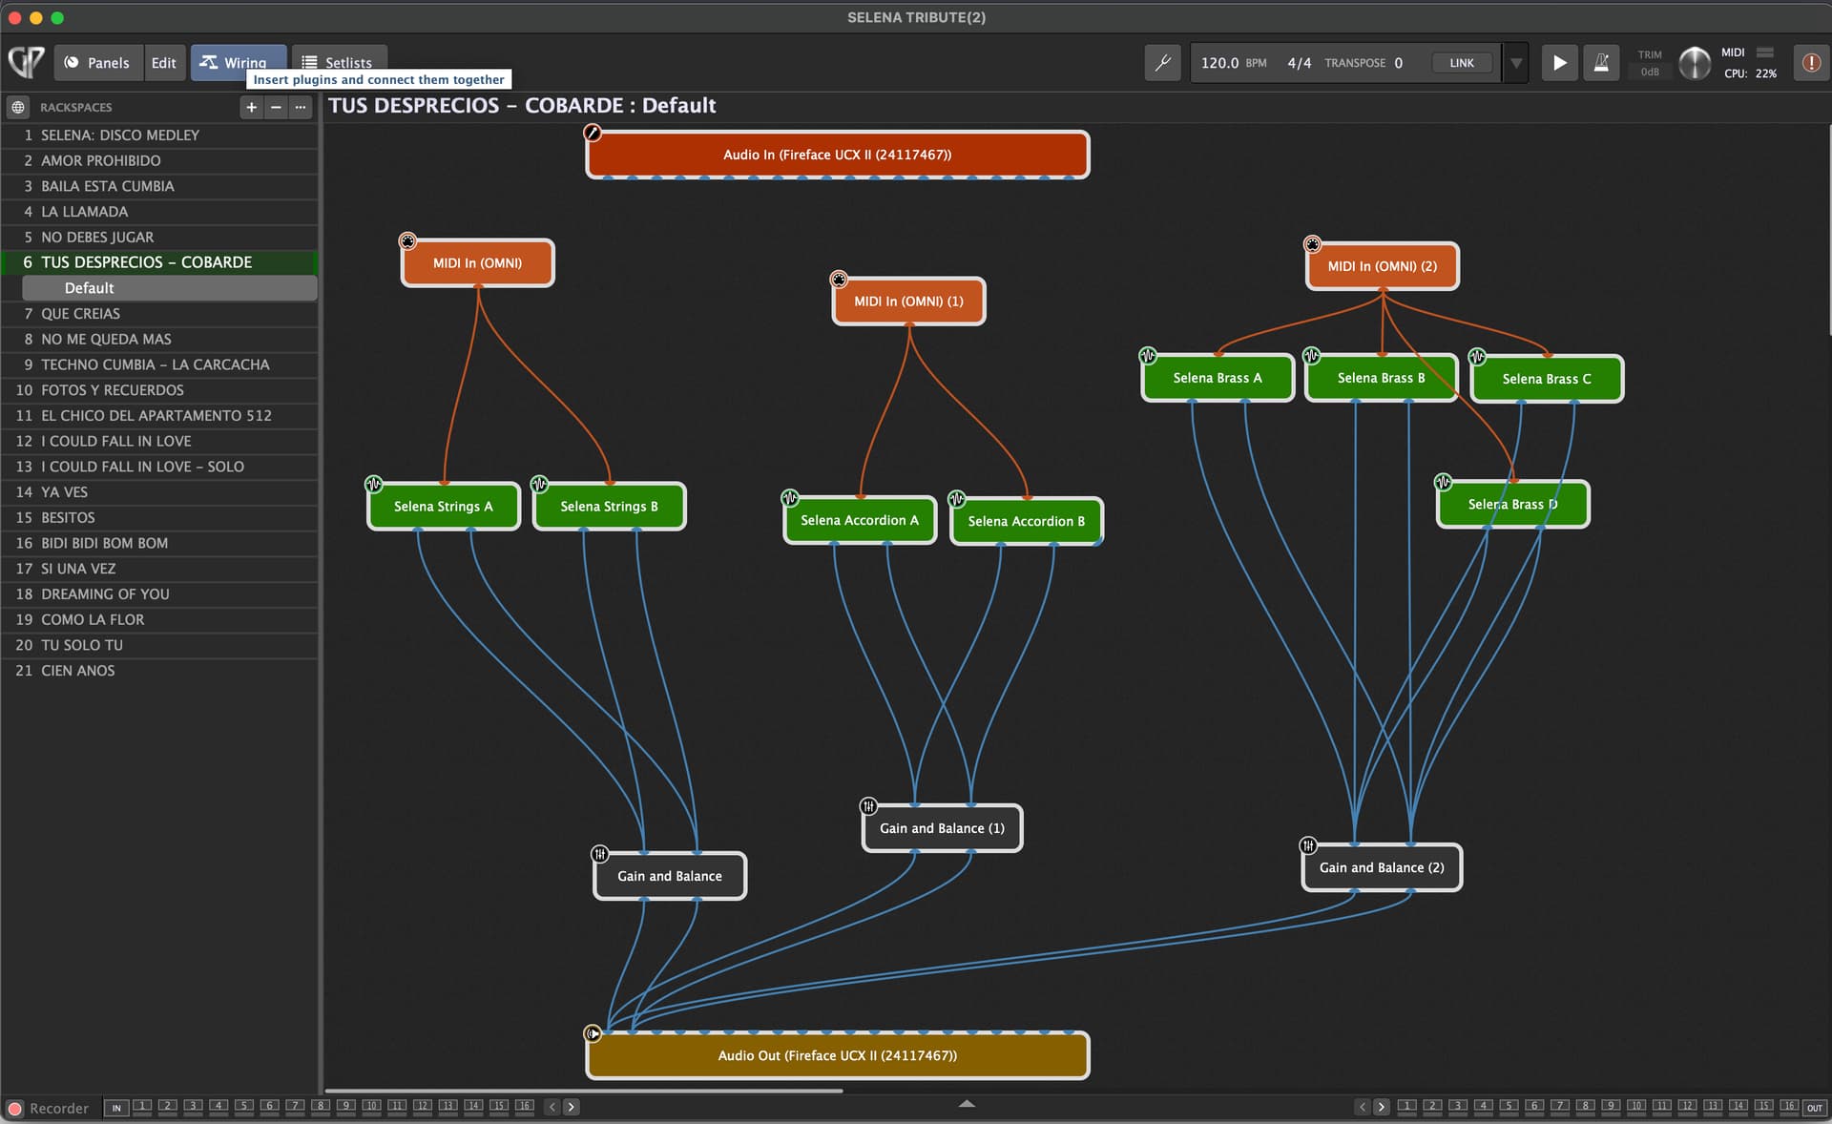The width and height of the screenshot is (1832, 1124).
Task: Click the Audio Out Fireface UCX II block
Action: [x=837, y=1055]
